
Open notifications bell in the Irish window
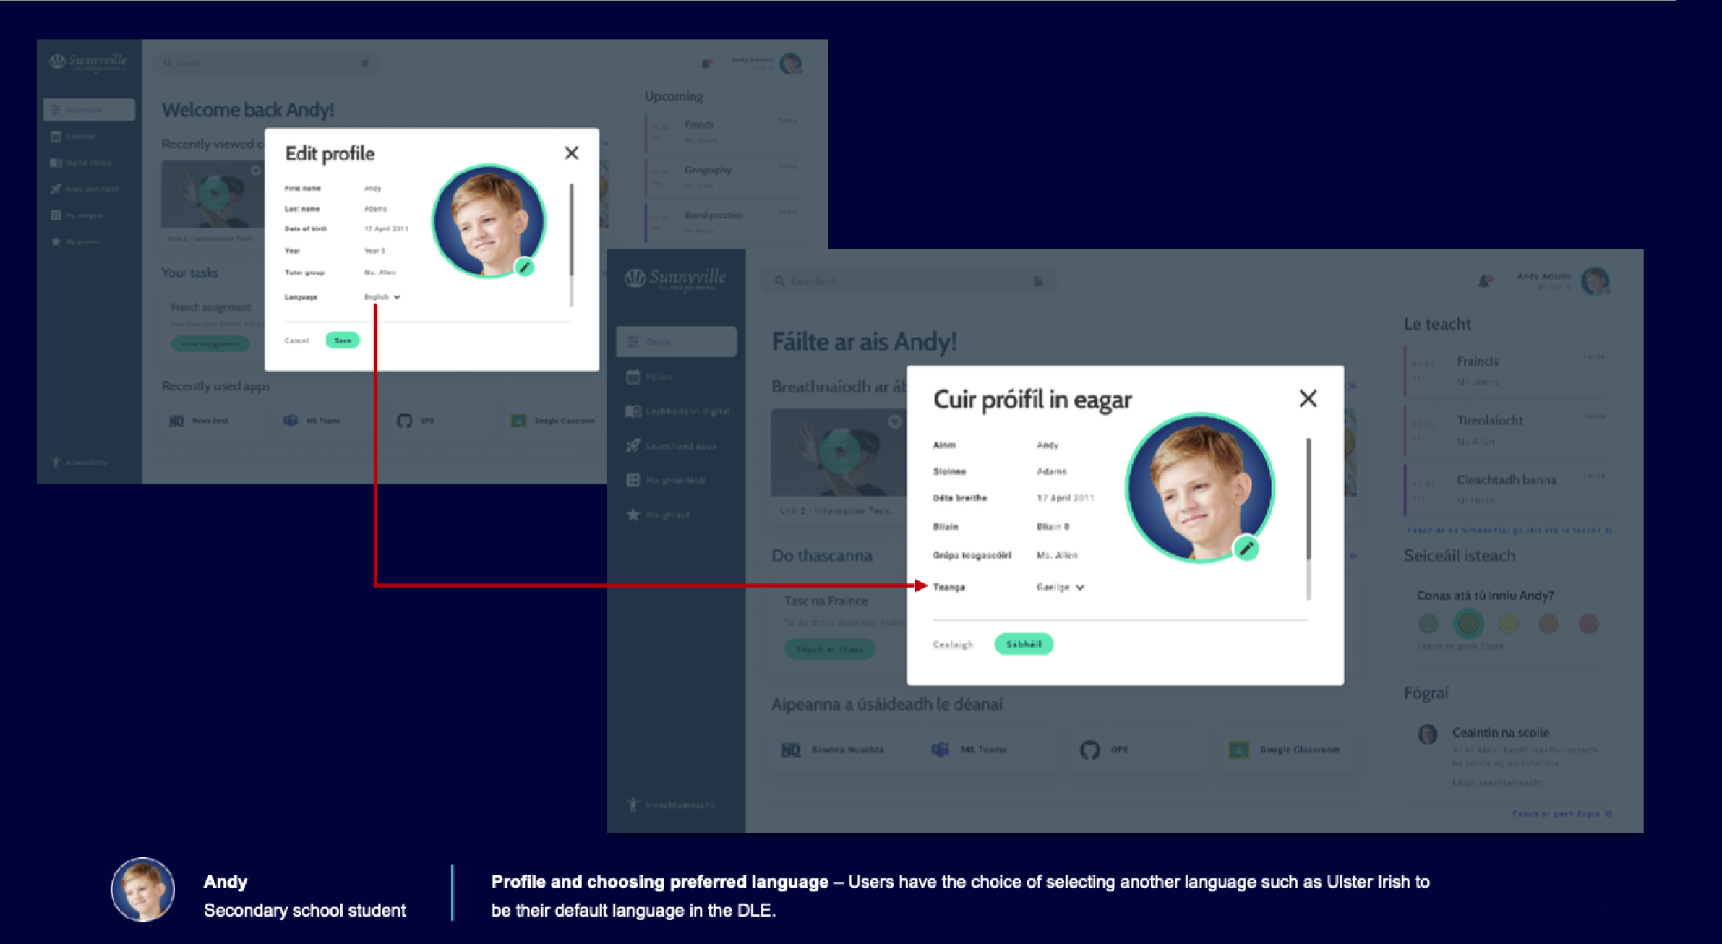1484,280
